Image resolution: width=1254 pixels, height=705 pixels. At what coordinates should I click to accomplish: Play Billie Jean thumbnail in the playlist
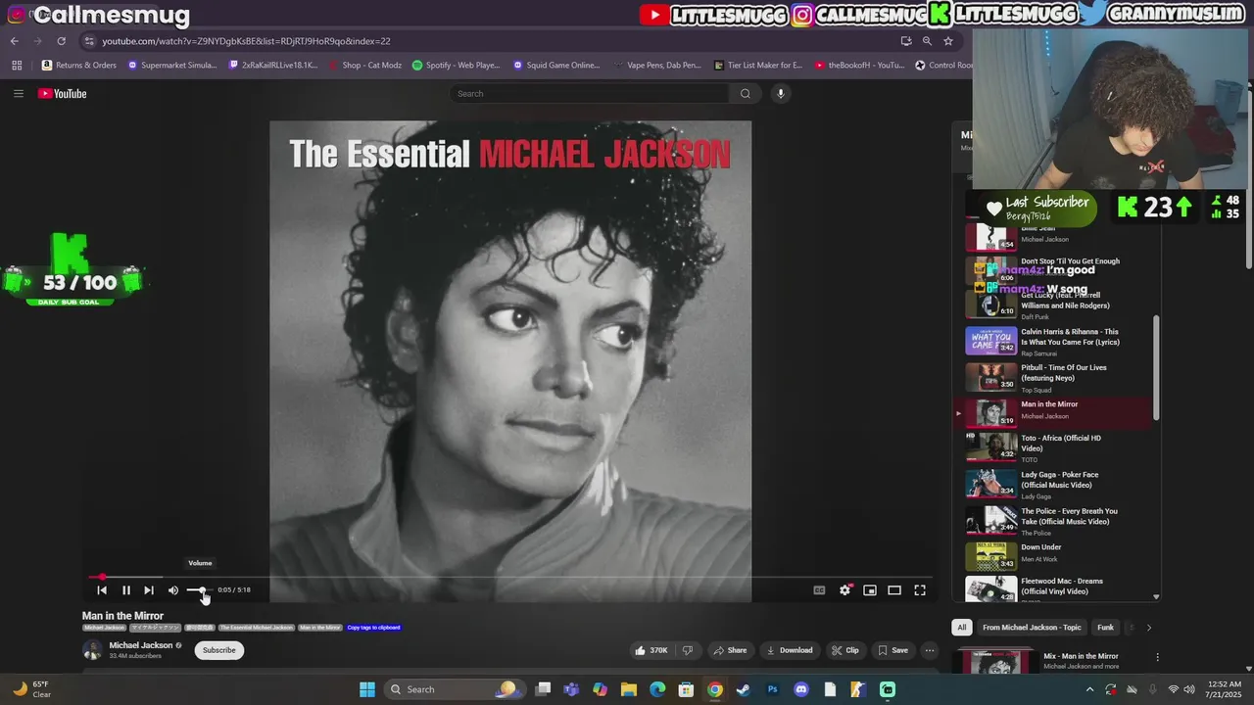(x=991, y=238)
